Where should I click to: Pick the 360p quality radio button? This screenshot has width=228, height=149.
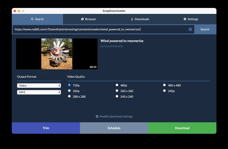(69, 91)
